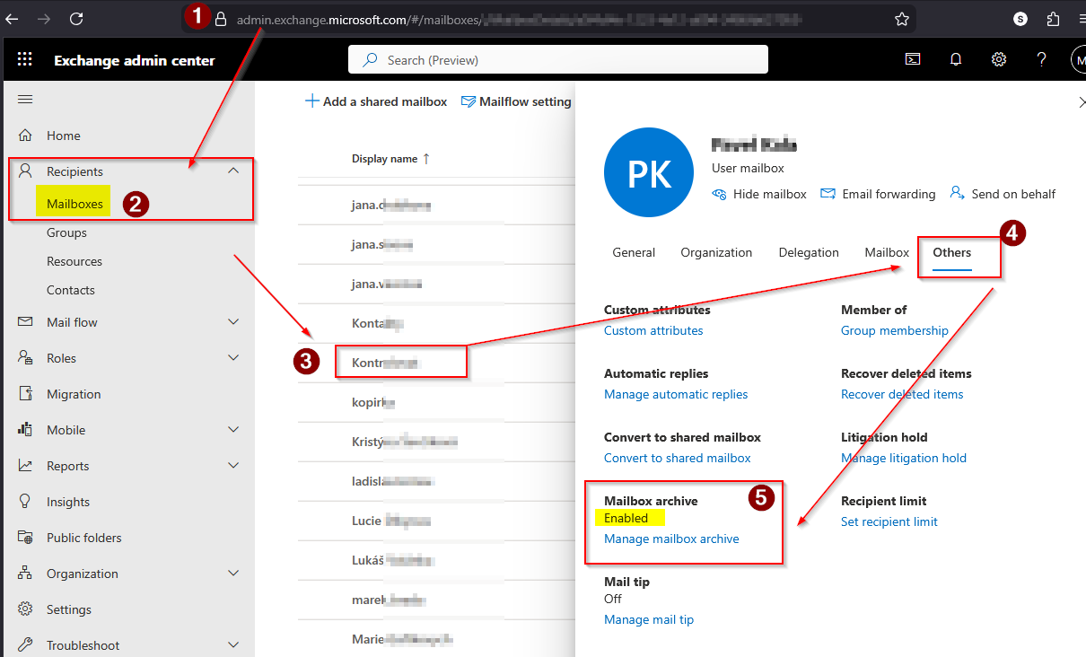Bookmark this page with the star icon
The width and height of the screenshot is (1086, 657).
pos(902,19)
